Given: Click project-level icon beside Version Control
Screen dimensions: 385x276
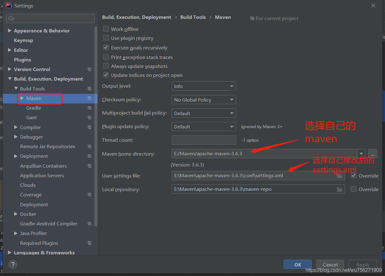Looking at the screenshot, I should pos(89,69).
